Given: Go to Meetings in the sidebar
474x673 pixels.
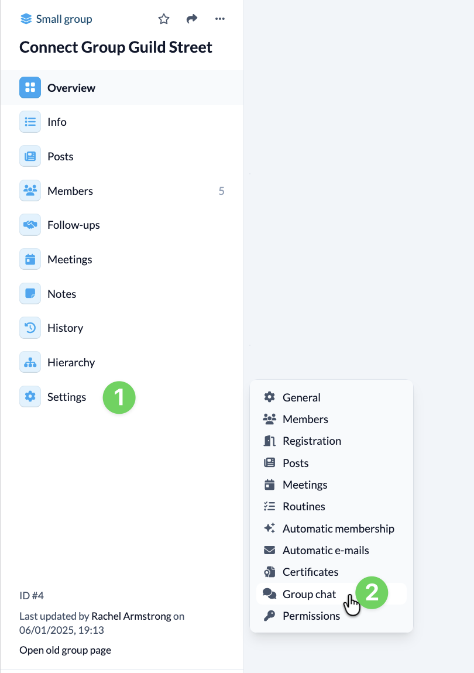Looking at the screenshot, I should tap(70, 259).
